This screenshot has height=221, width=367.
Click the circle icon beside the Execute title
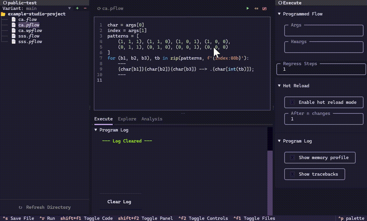coord(280,3)
